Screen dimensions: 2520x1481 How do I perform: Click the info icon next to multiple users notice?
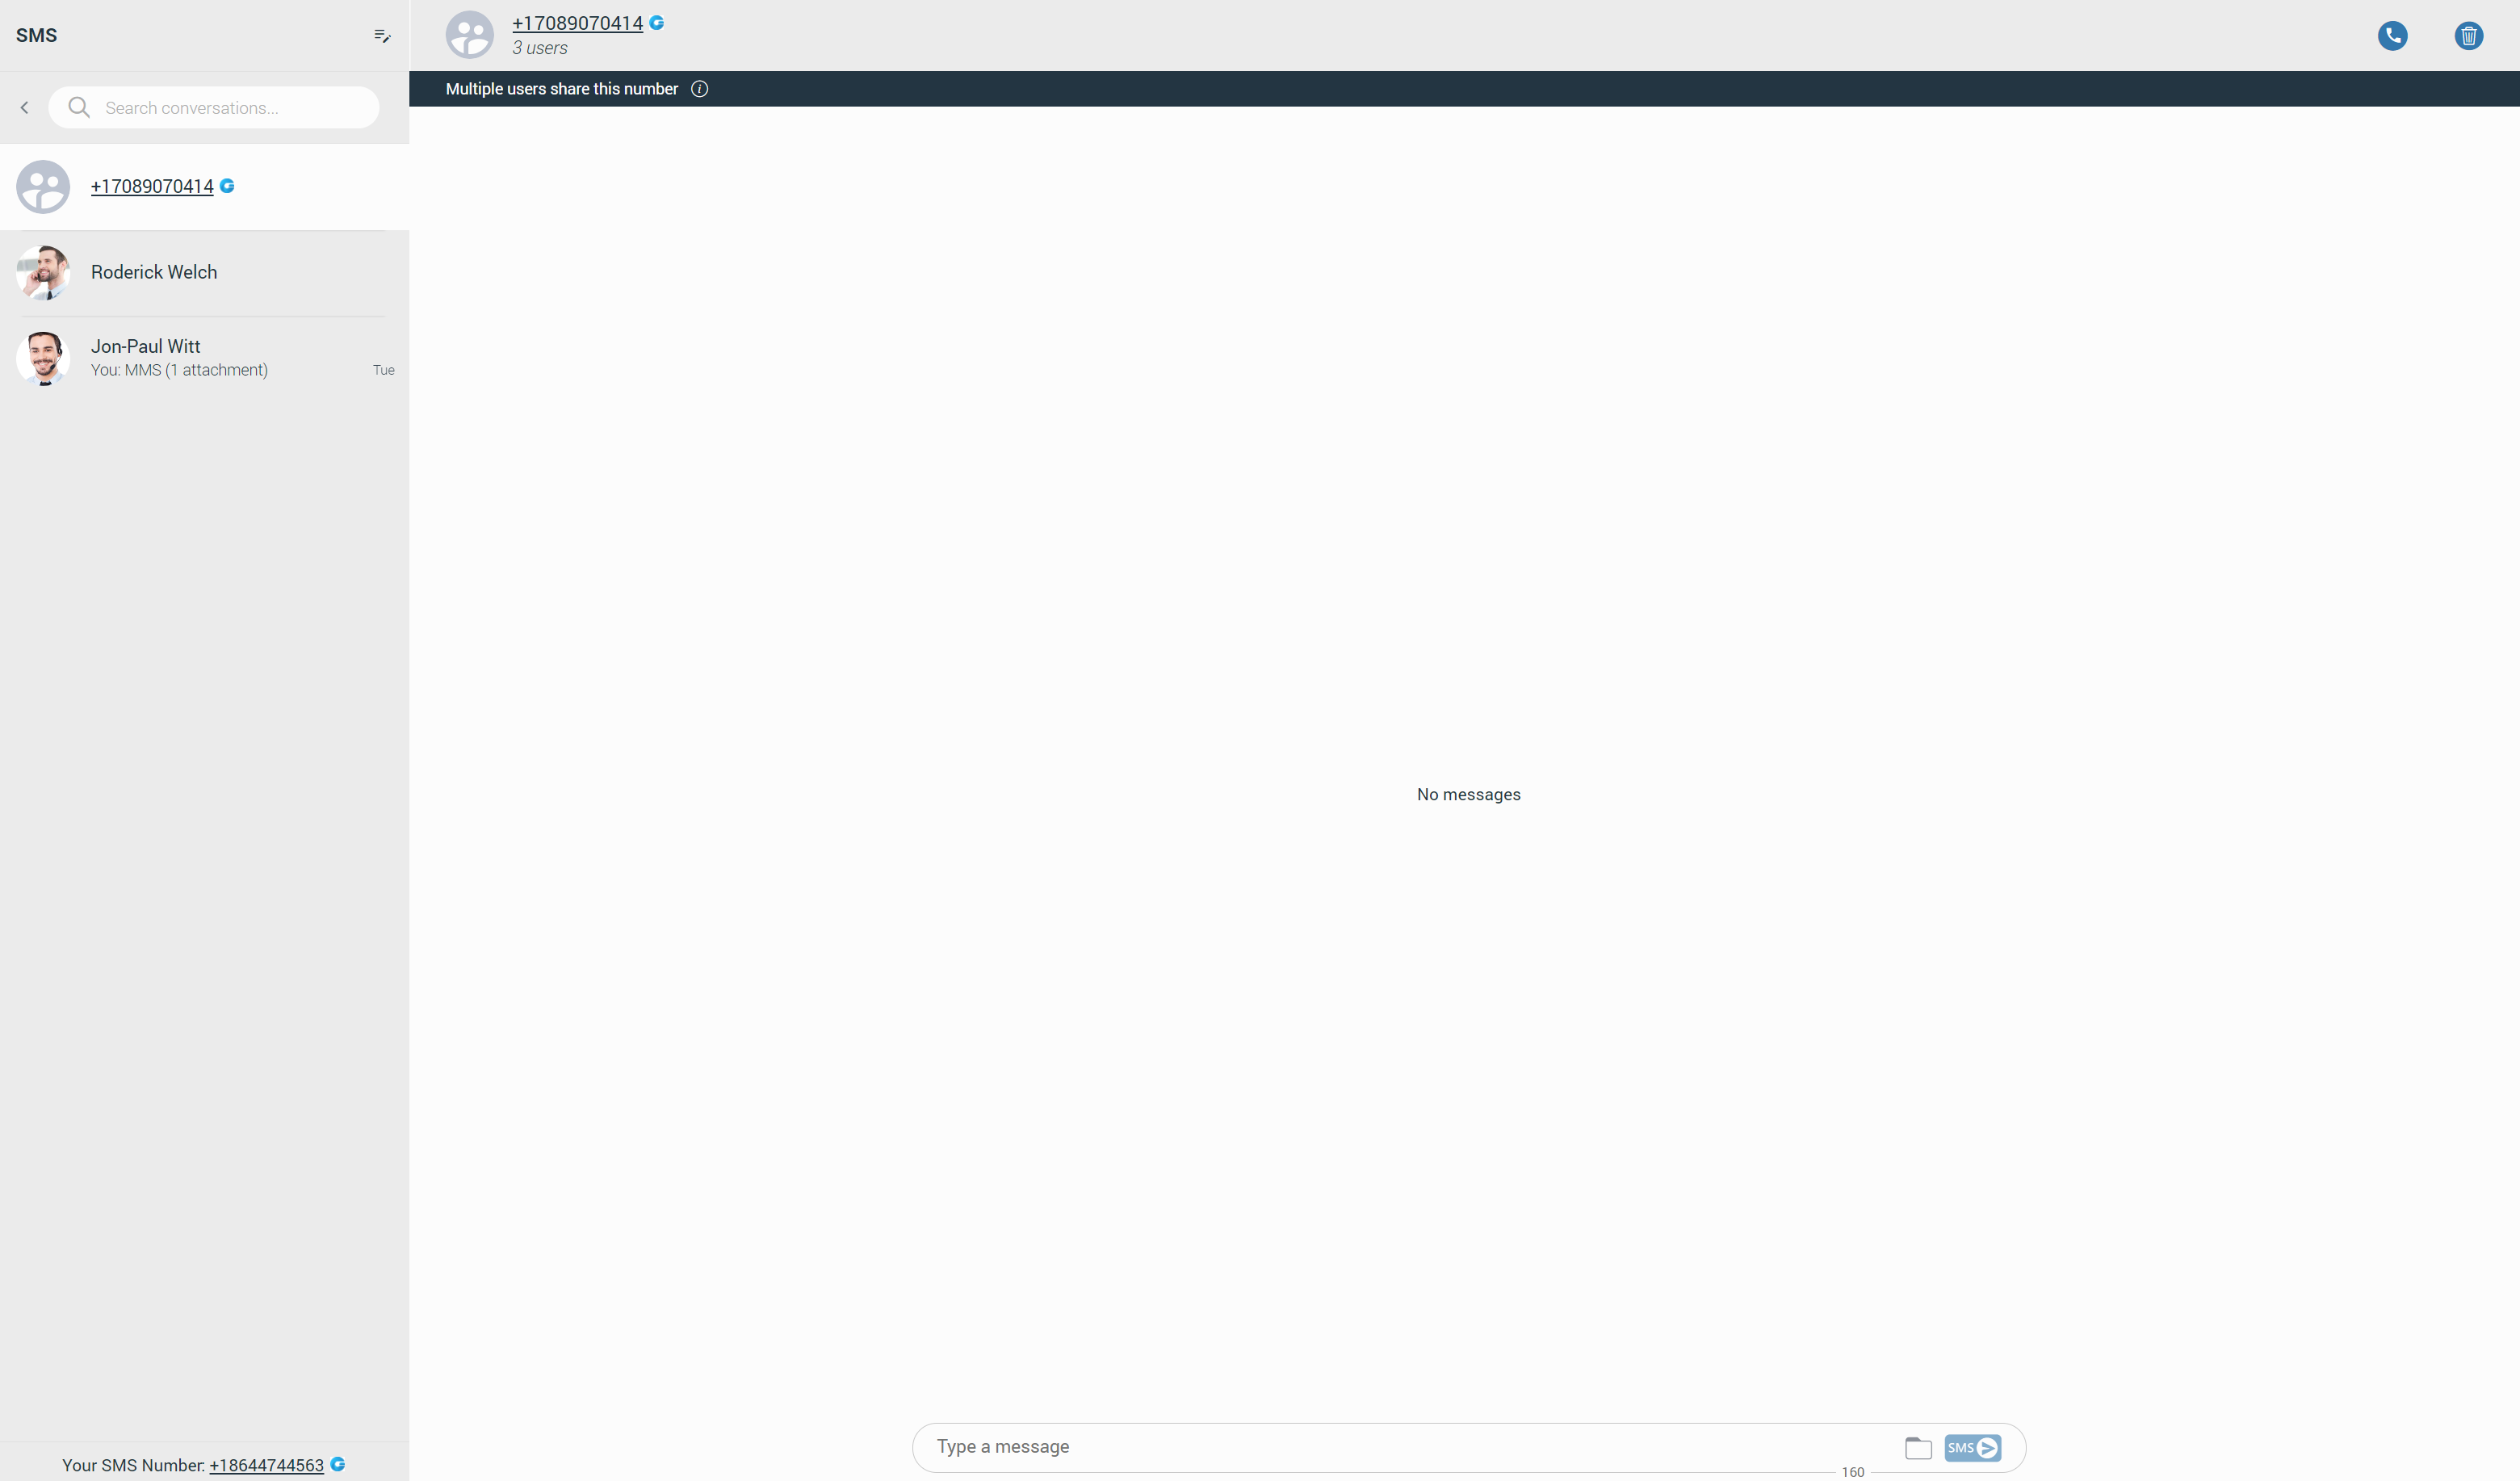coord(698,88)
